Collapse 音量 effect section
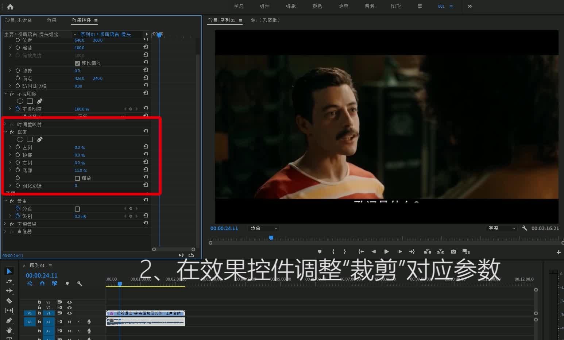 5,201
